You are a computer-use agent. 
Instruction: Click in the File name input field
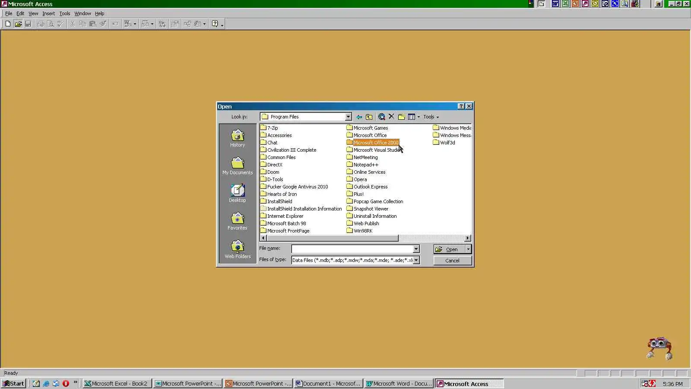[x=352, y=249]
